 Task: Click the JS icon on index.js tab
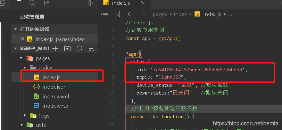(106, 3)
